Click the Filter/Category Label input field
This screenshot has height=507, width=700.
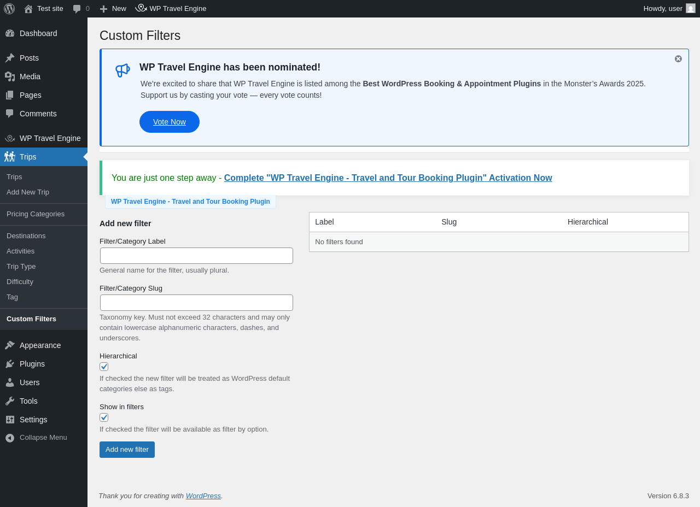click(x=196, y=256)
